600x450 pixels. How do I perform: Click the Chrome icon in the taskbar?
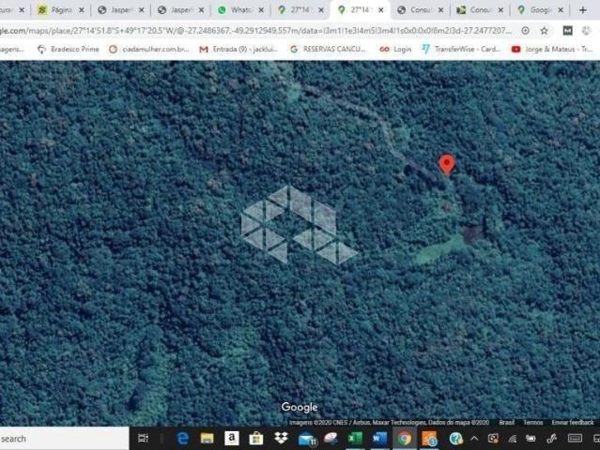(404, 439)
